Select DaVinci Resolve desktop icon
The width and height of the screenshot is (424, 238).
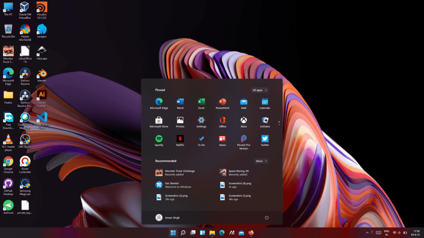point(25,77)
